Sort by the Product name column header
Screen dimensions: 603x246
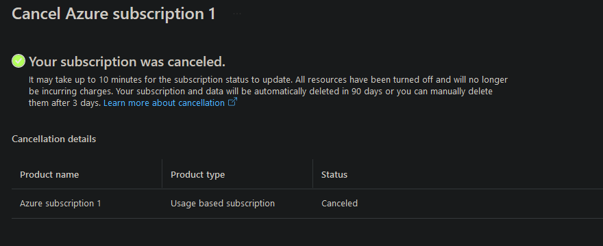[49, 175]
